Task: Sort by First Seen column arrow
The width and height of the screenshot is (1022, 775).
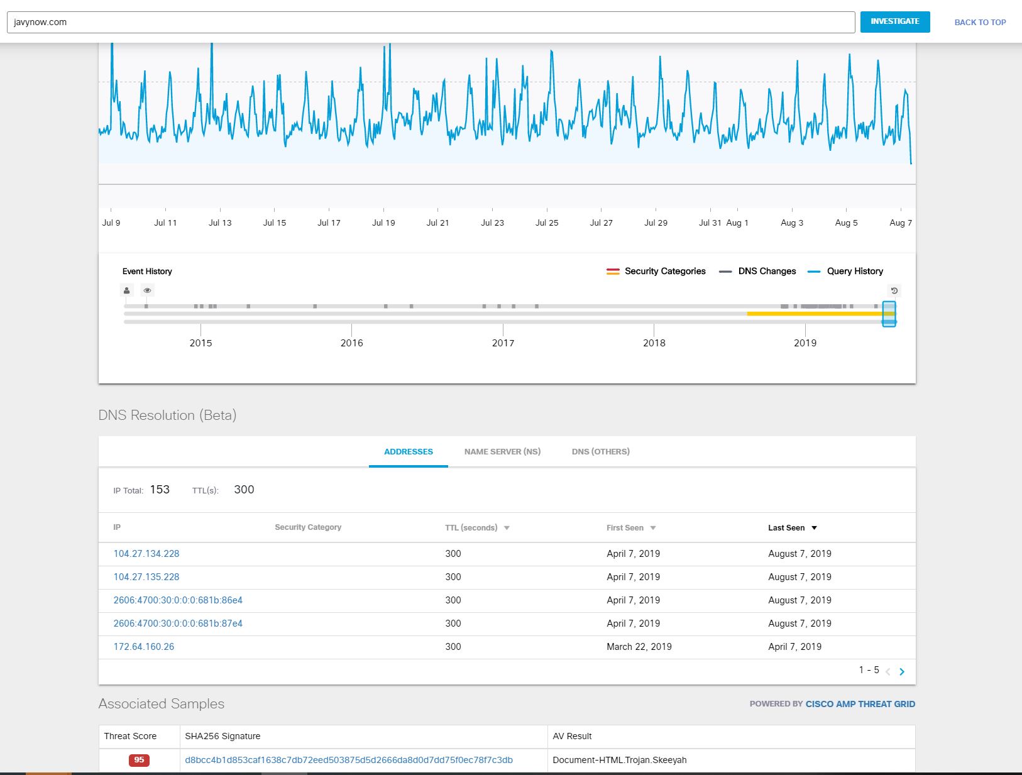Action: tap(653, 528)
